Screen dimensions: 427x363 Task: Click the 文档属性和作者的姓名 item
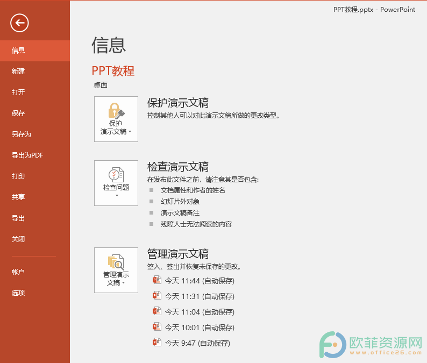click(193, 190)
